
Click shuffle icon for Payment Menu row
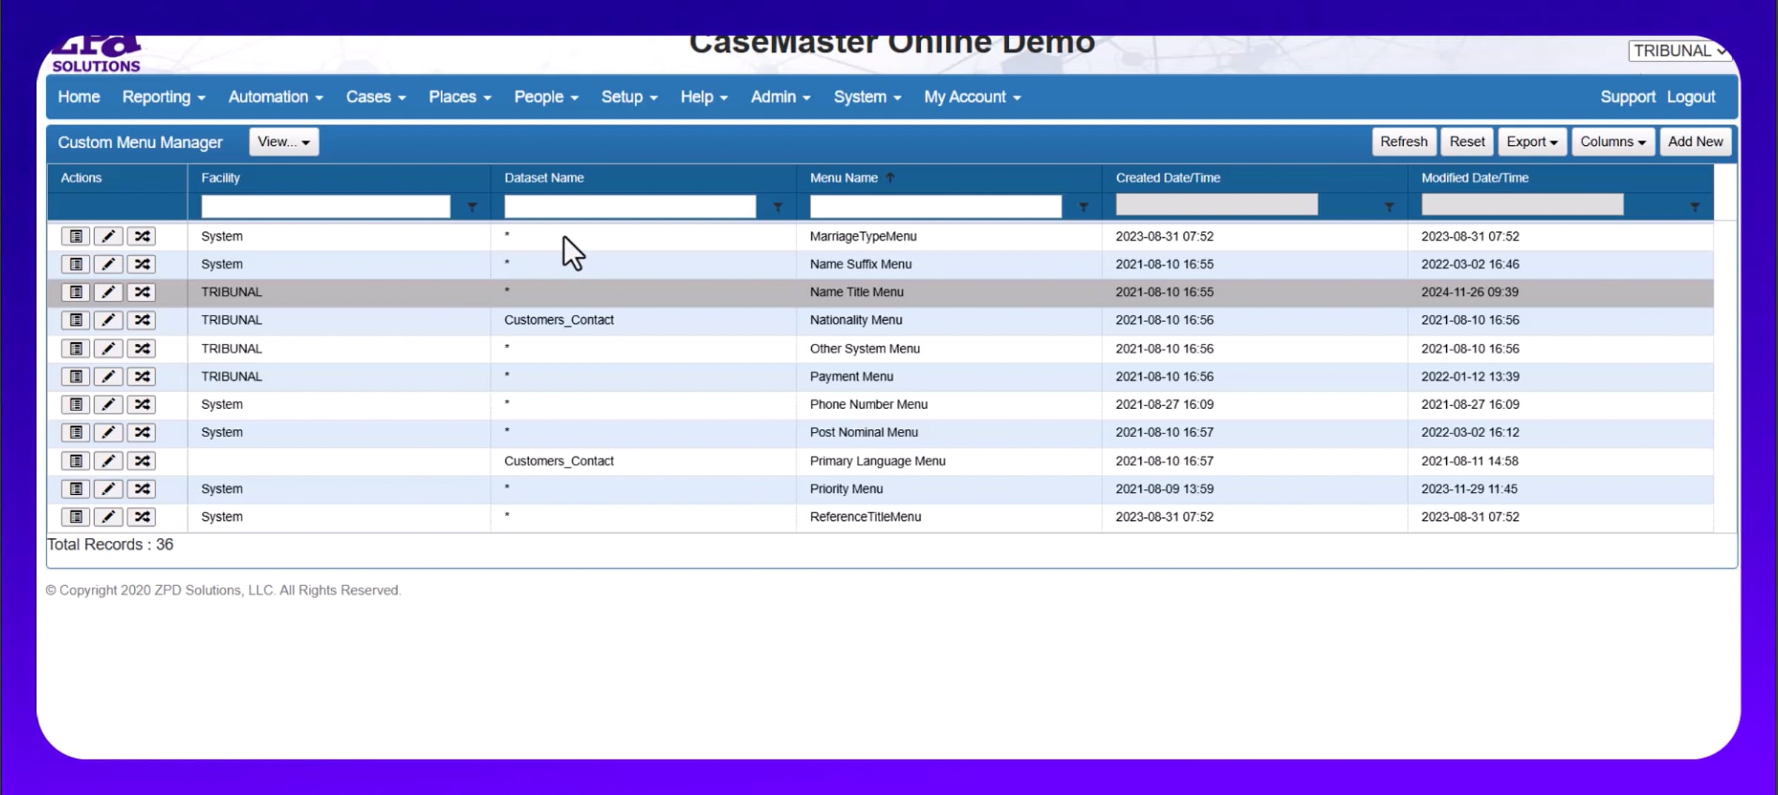(141, 376)
